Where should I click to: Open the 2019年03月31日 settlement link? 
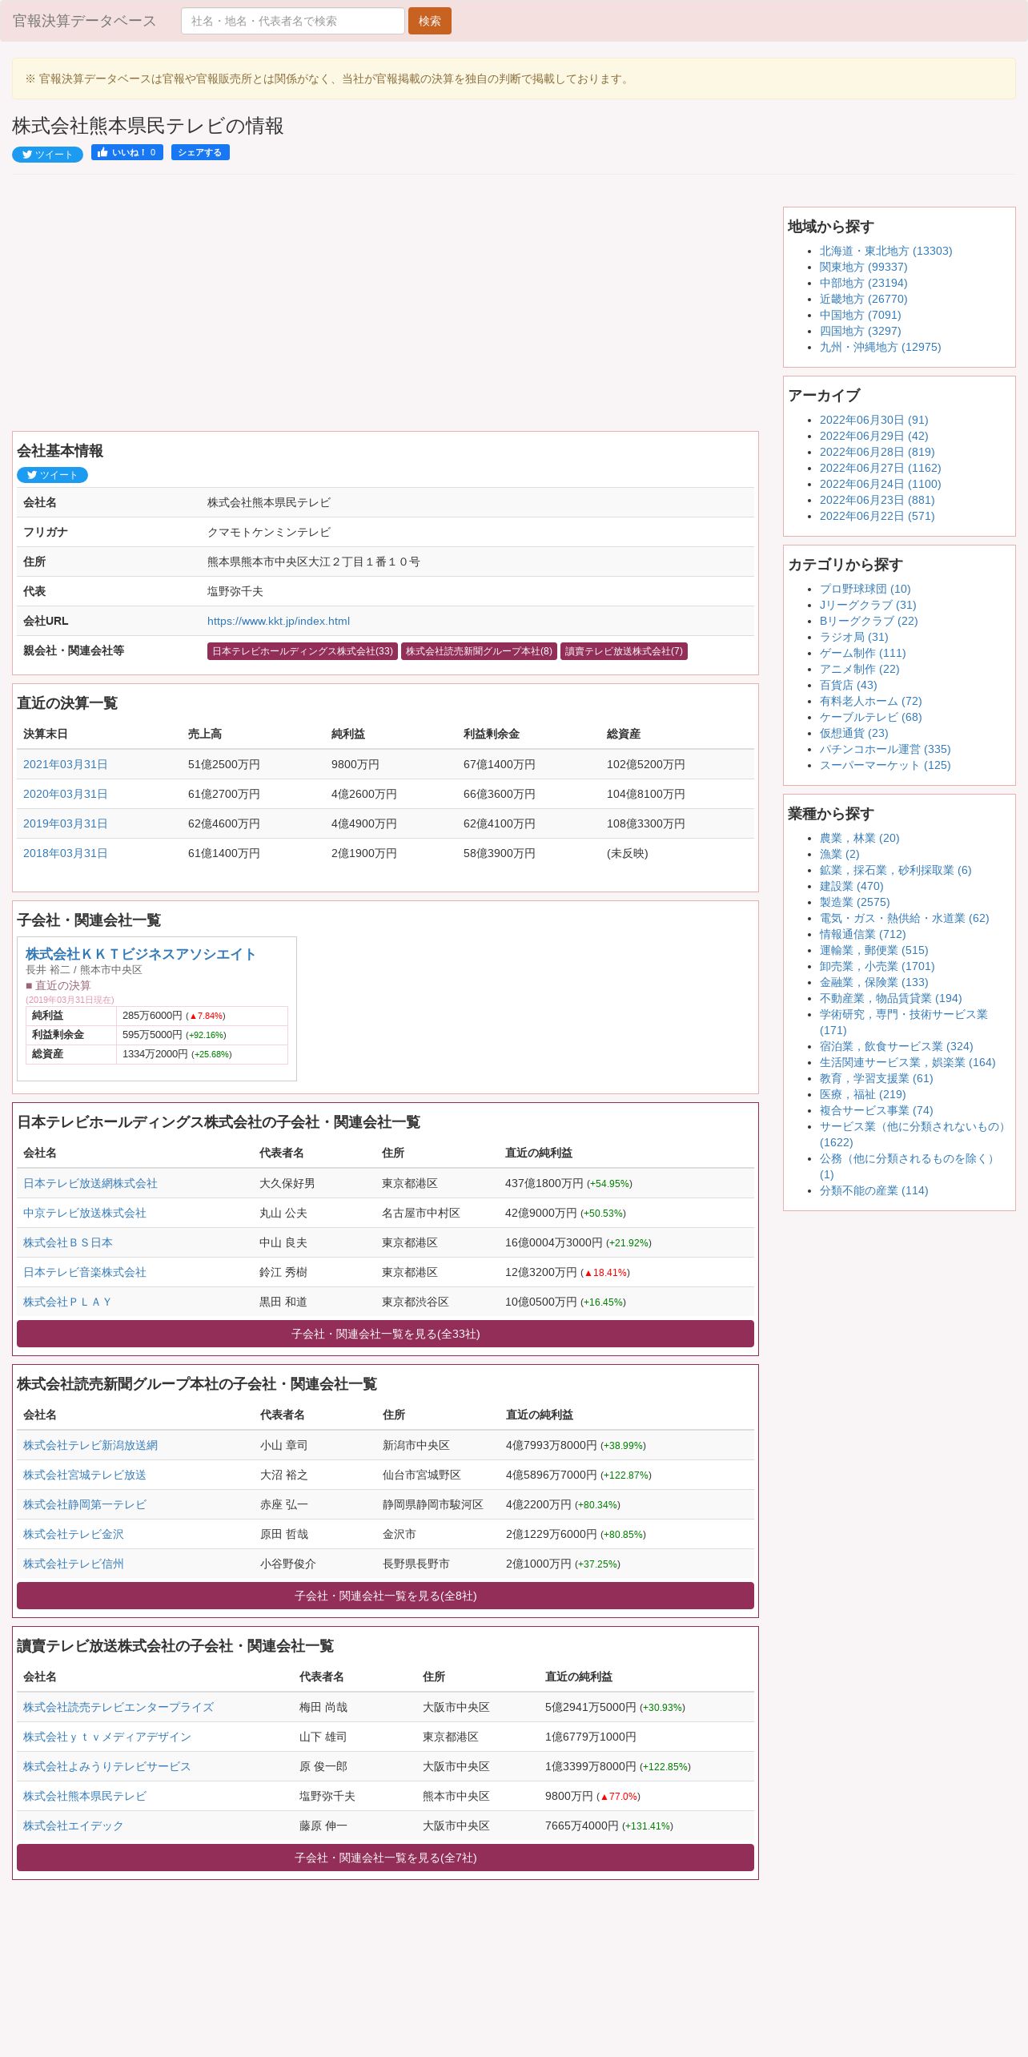pyautogui.click(x=66, y=823)
